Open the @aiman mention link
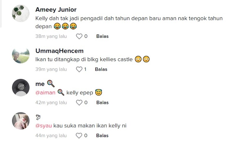This screenshot has width=231, height=143. tap(45, 93)
